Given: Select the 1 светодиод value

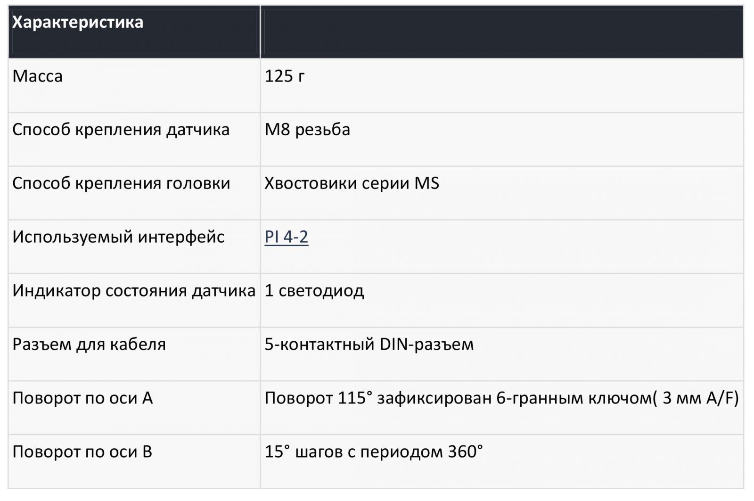Looking at the screenshot, I should (x=314, y=291).
